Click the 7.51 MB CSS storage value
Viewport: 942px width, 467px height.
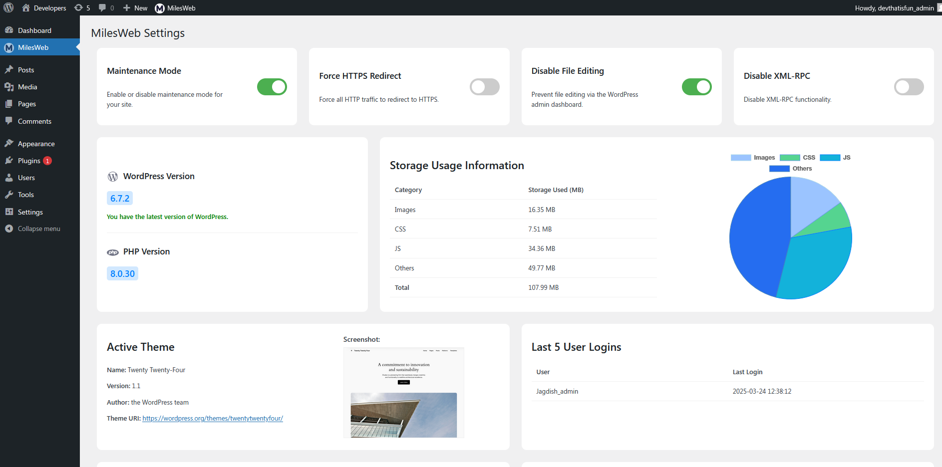540,230
